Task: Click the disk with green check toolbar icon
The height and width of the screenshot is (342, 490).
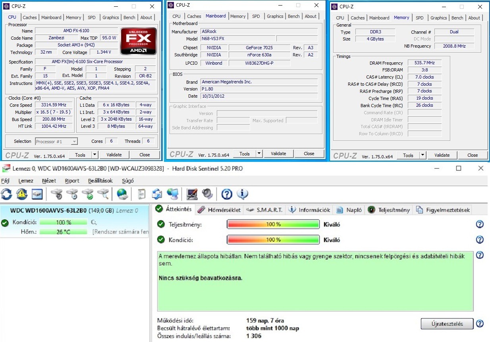Action: [x=88, y=194]
